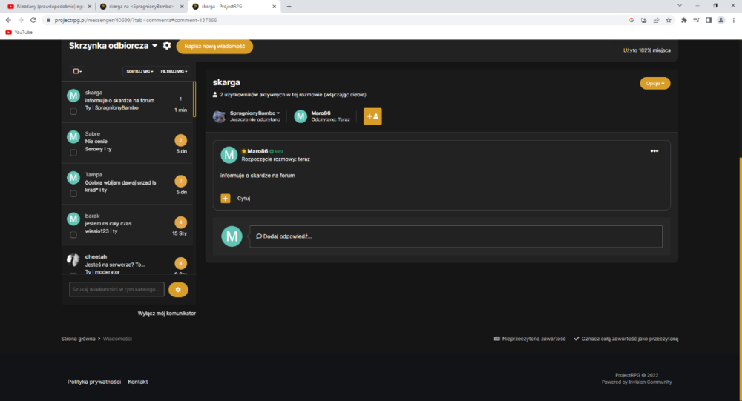
Task: Expand the Skrzynka odbiorcza folder dropdown
Action: (x=154, y=46)
